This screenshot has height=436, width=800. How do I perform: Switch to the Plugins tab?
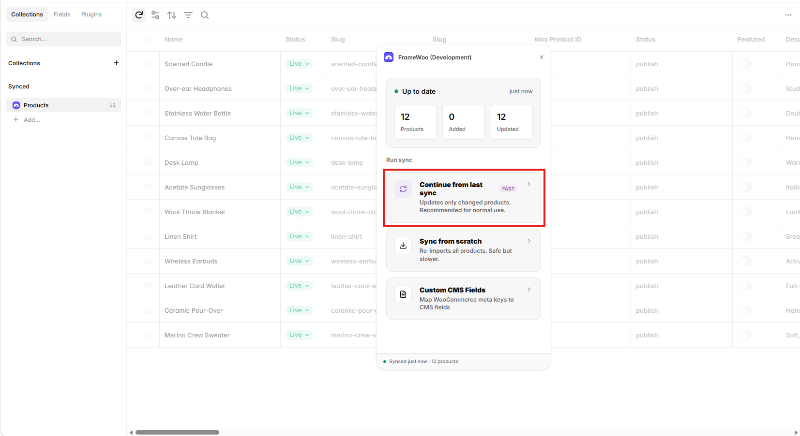pyautogui.click(x=91, y=15)
